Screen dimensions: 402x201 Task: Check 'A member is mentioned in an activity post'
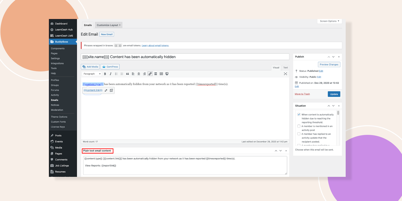[x=299, y=126]
